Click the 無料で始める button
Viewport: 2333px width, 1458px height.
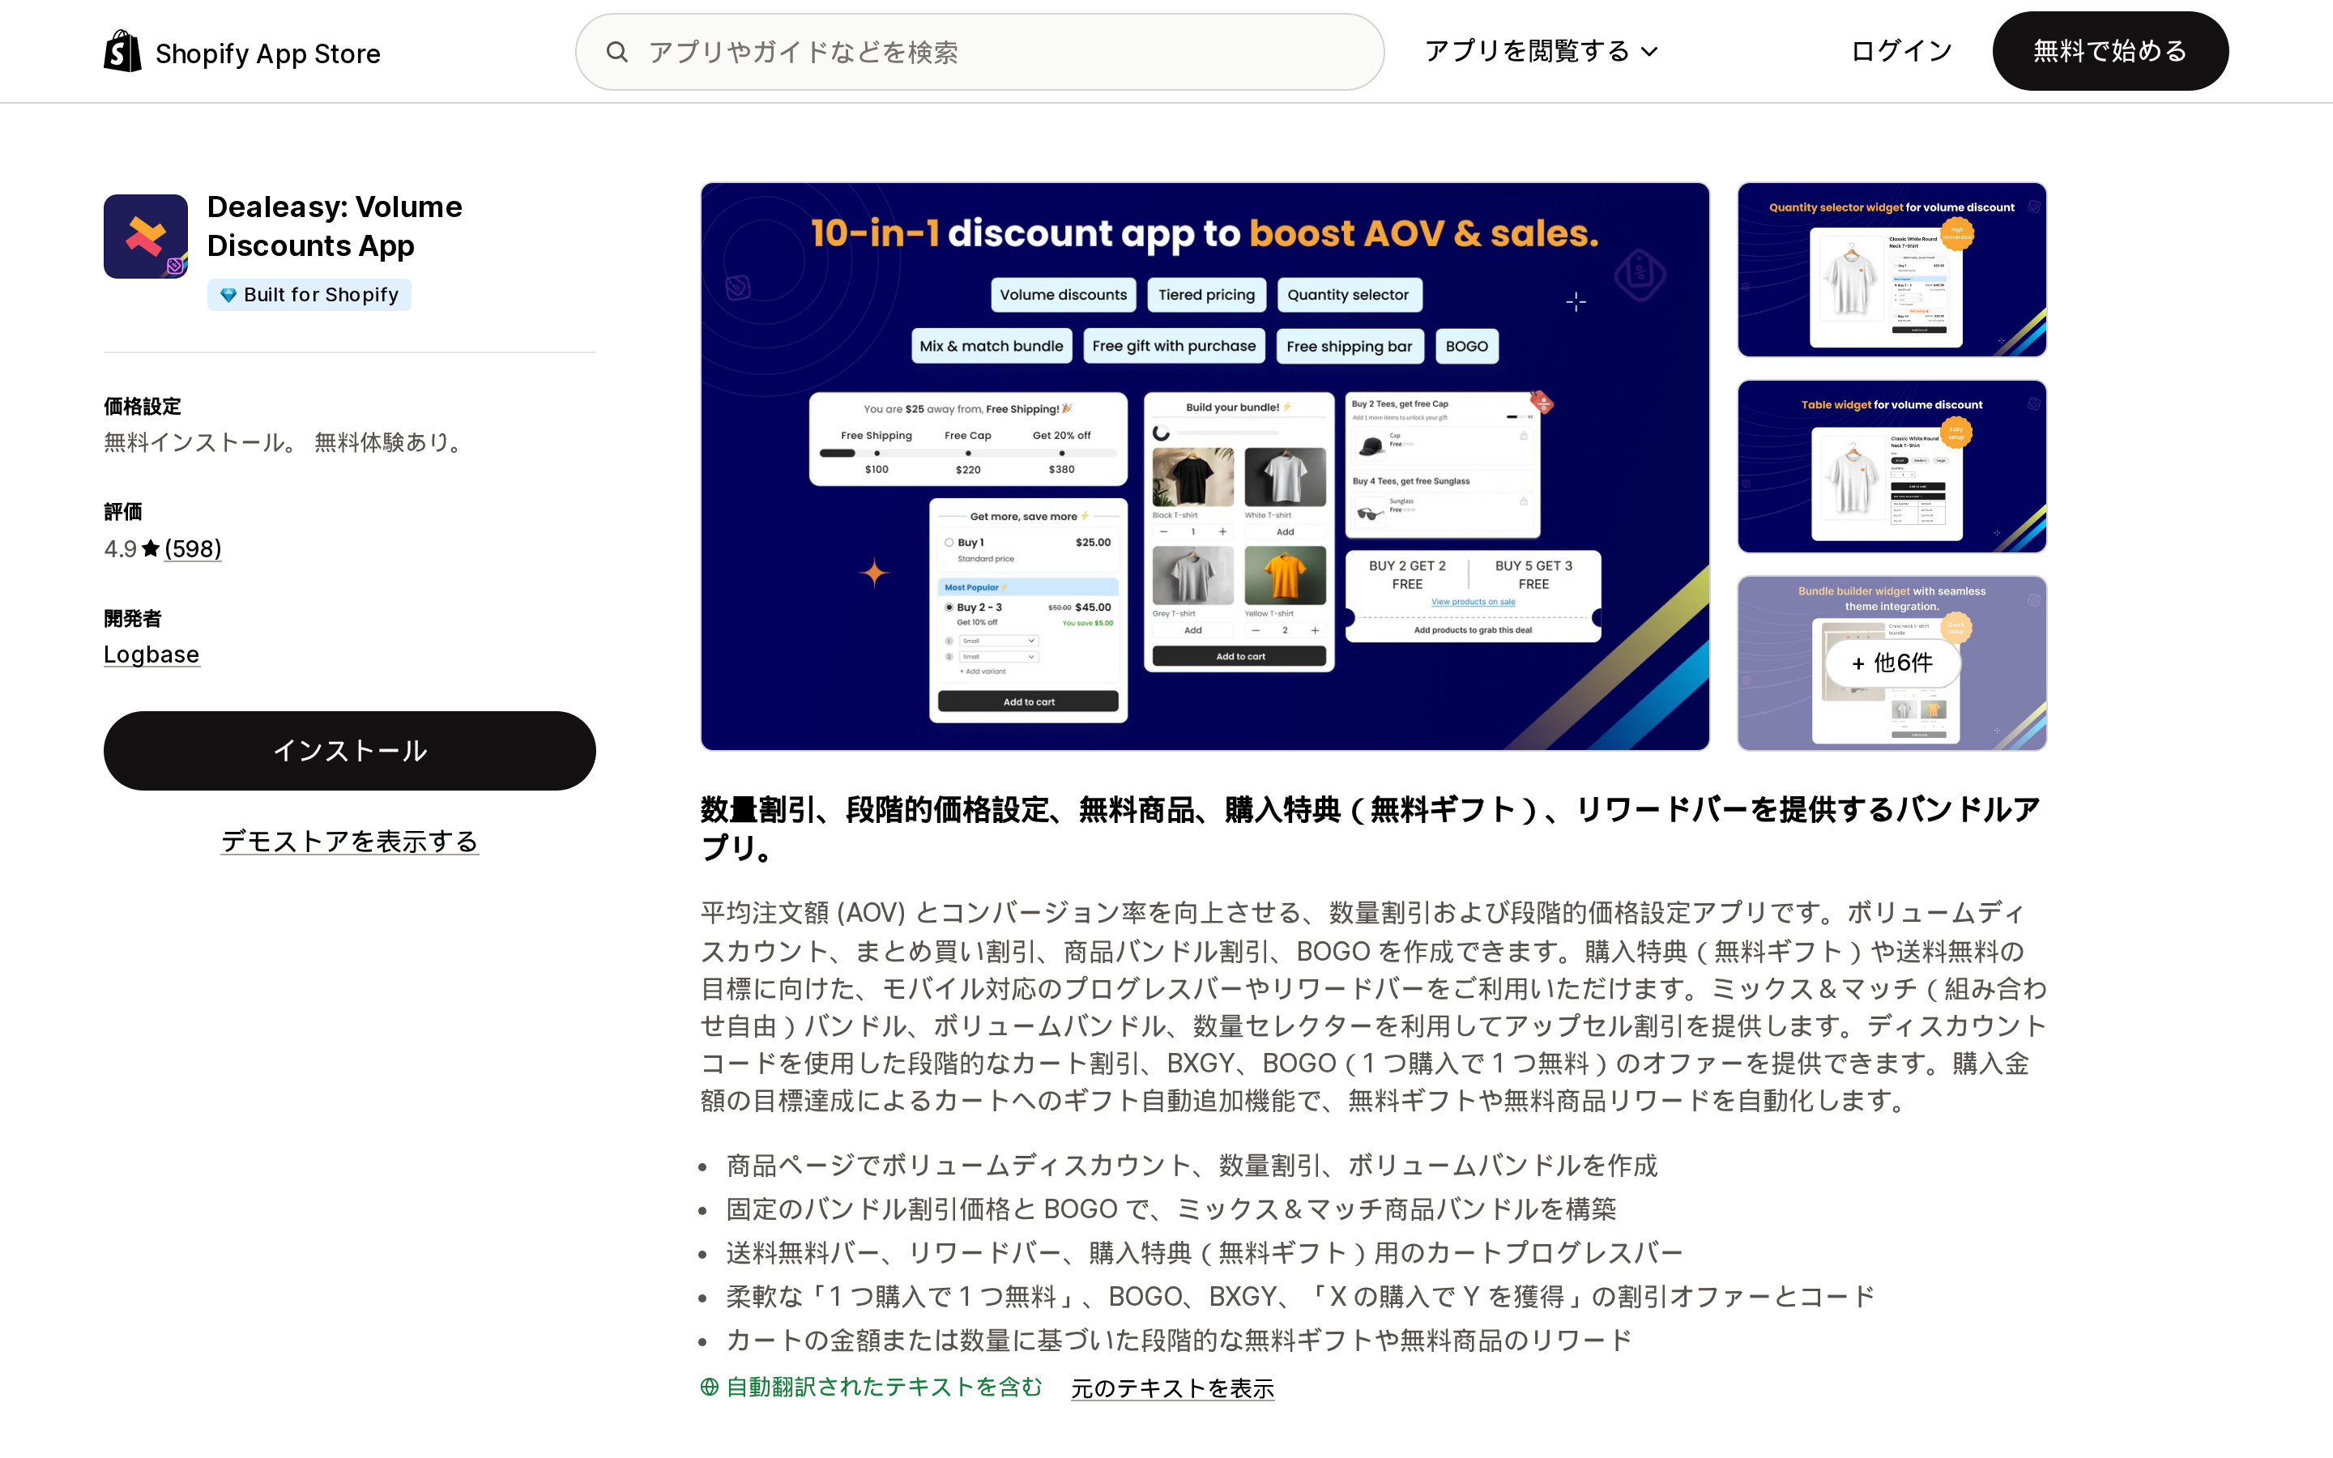click(2110, 51)
